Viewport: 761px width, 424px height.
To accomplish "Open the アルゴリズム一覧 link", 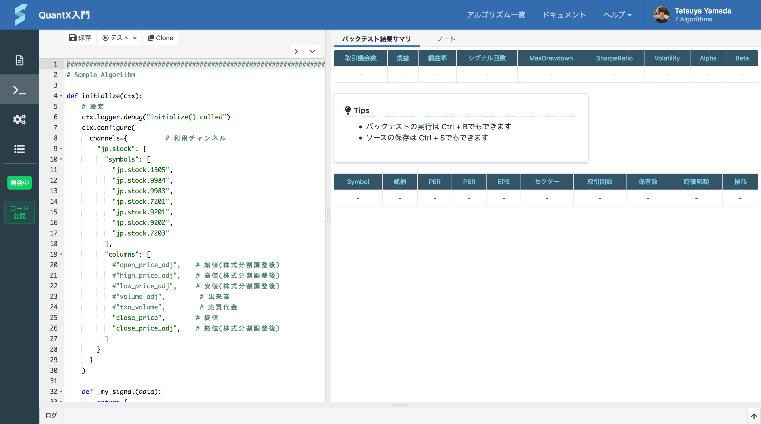I will [x=496, y=15].
